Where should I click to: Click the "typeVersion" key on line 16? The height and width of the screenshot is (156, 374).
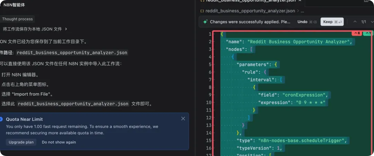254,148
